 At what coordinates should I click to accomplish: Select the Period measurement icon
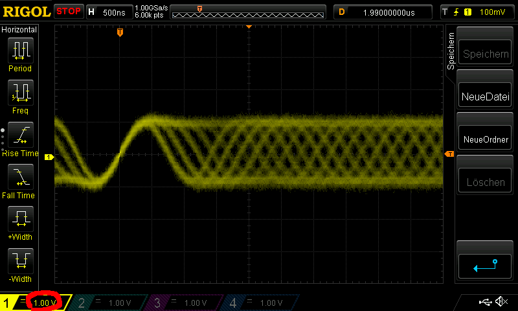pos(21,51)
